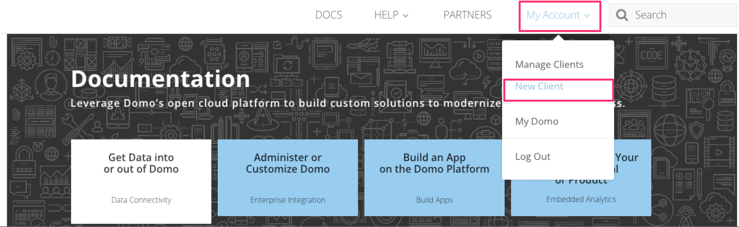Open the Administer or Customize Domo card
The image size is (739, 227).
[288, 178]
